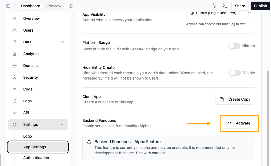Open Overview in the sidebar
Image resolution: width=271 pixels, height=166 pixels.
pyautogui.click(x=38, y=18)
